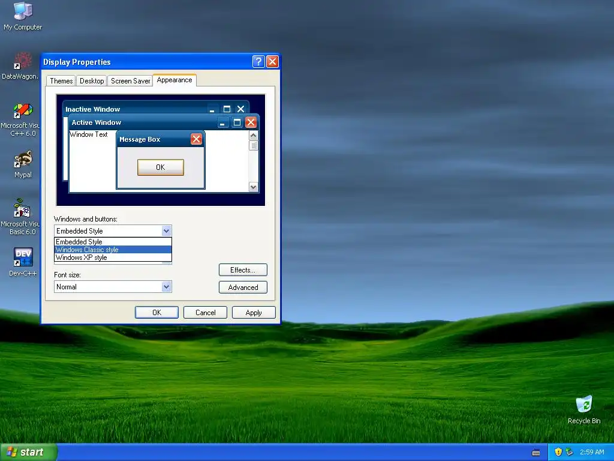Collapse the Windows and buttons dropdown arrow

click(167, 231)
